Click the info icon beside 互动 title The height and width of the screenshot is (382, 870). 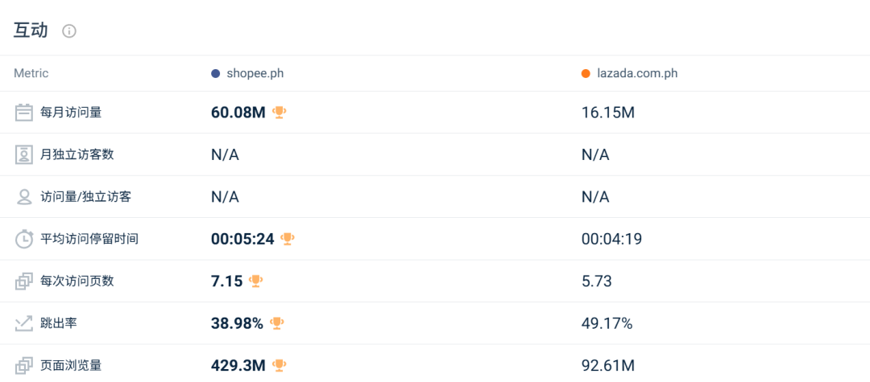pyautogui.click(x=69, y=31)
